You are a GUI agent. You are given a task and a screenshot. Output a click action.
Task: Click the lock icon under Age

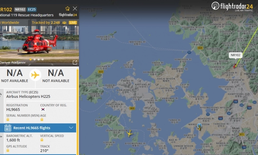coord(42,119)
